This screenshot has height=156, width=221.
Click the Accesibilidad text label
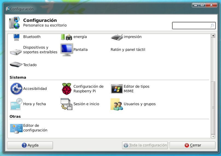35,89
